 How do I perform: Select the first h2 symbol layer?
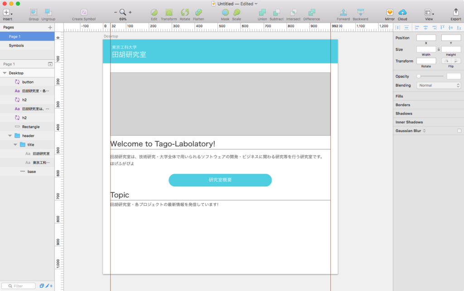(x=27, y=100)
